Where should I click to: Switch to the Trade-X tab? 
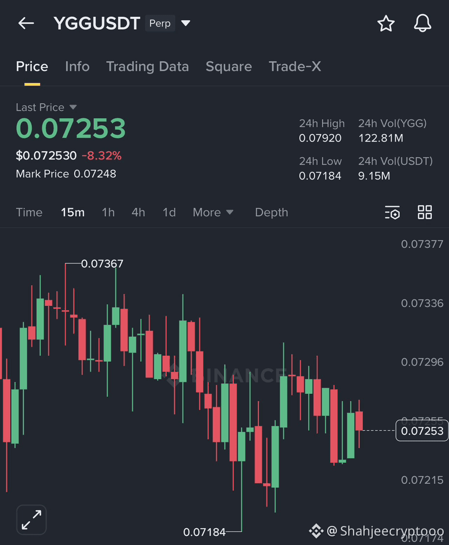(295, 66)
